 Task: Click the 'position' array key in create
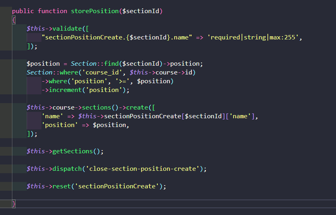pyautogui.click(x=59, y=125)
